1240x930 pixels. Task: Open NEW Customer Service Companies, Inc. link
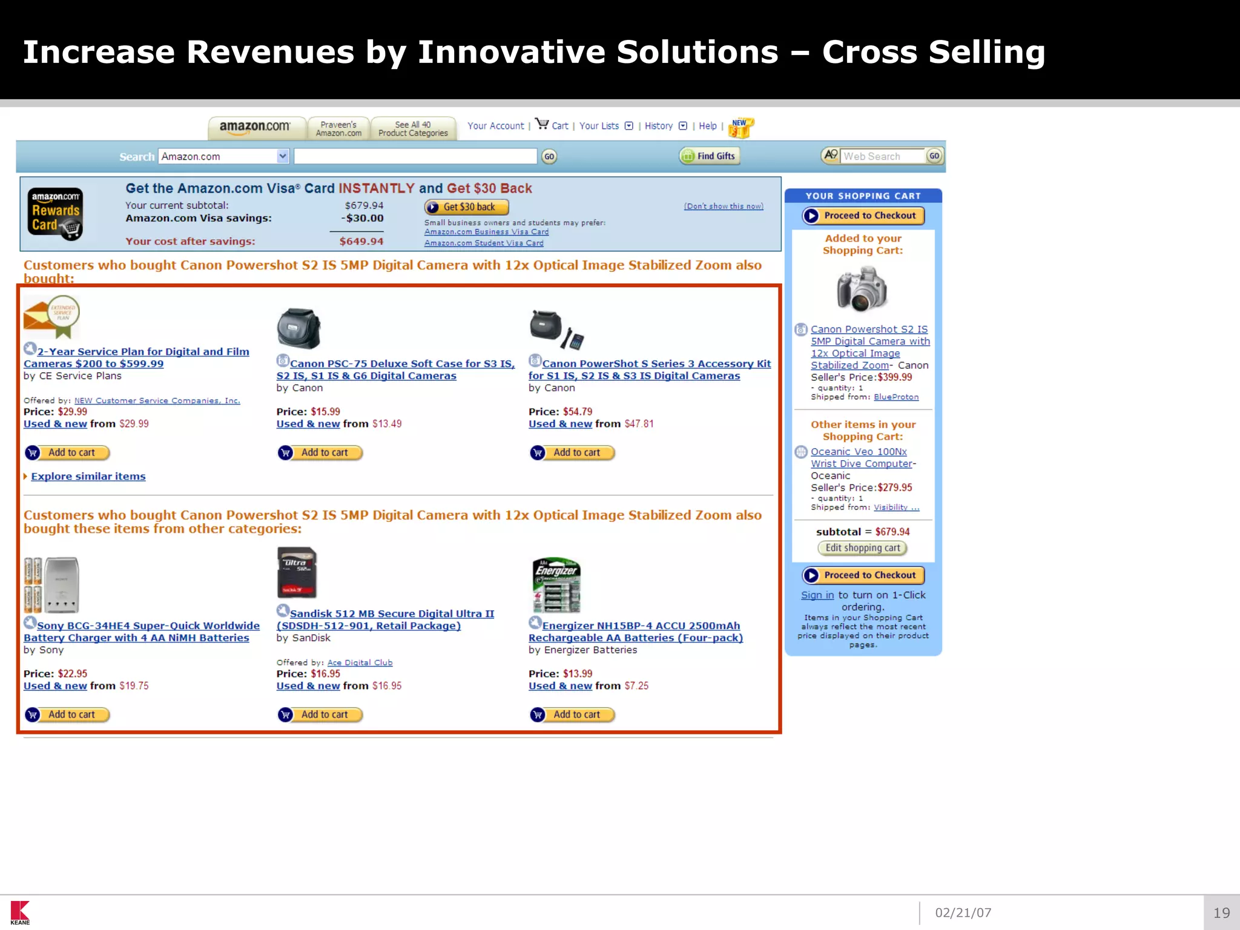point(157,401)
